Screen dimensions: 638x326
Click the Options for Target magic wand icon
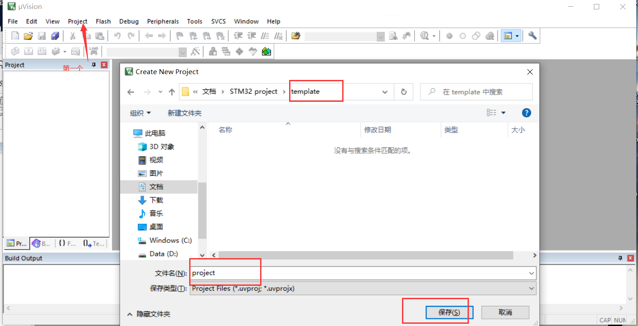point(195,51)
